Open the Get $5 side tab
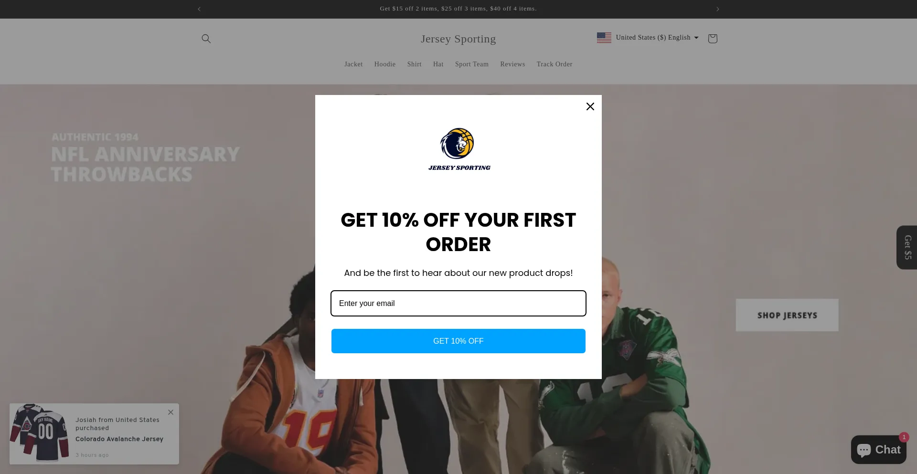 click(907, 247)
